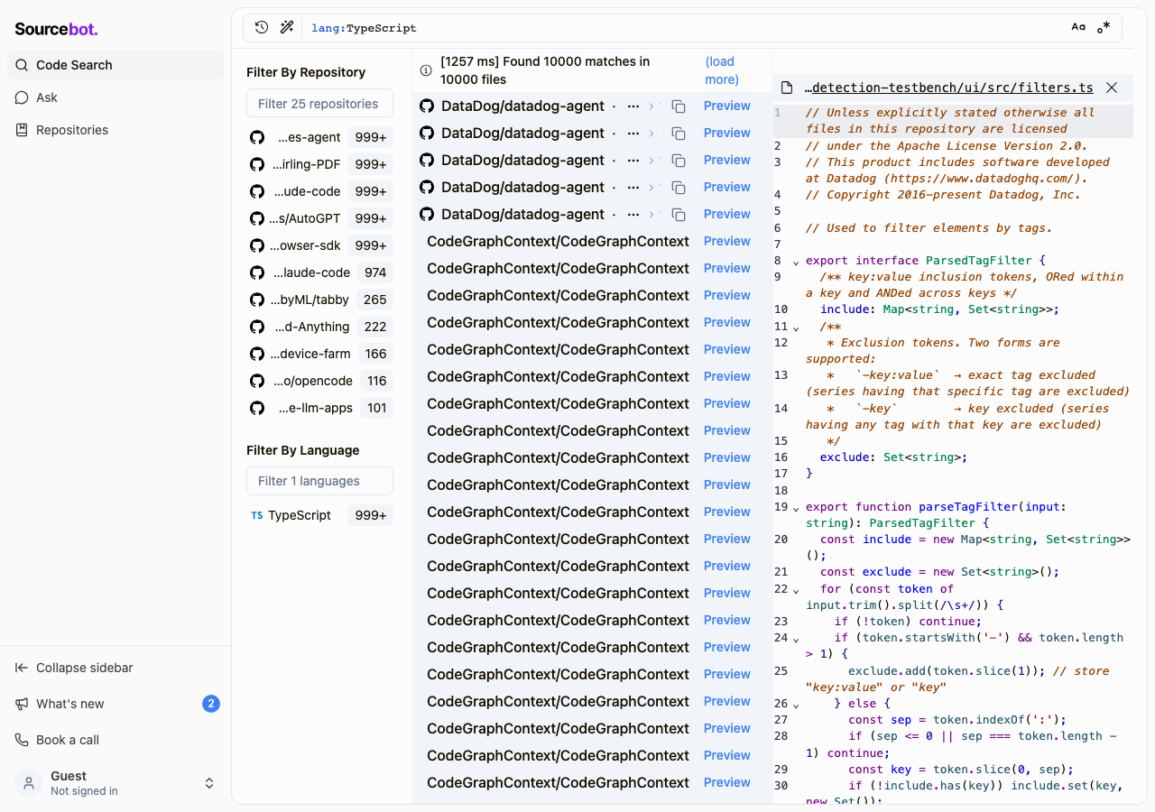Collapse the if block fold at line 24
1155x812 pixels.
(796, 639)
